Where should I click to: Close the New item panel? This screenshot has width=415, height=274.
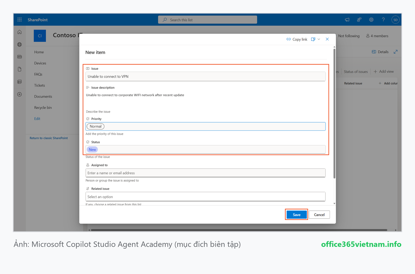point(327,39)
